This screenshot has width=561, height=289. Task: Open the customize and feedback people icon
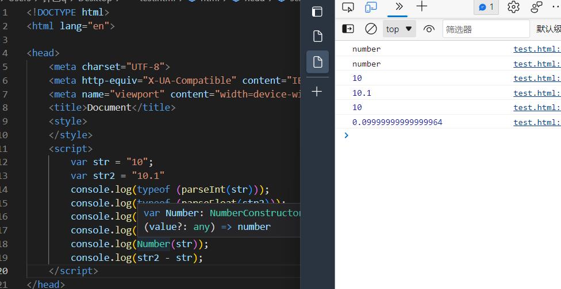tap(536, 7)
